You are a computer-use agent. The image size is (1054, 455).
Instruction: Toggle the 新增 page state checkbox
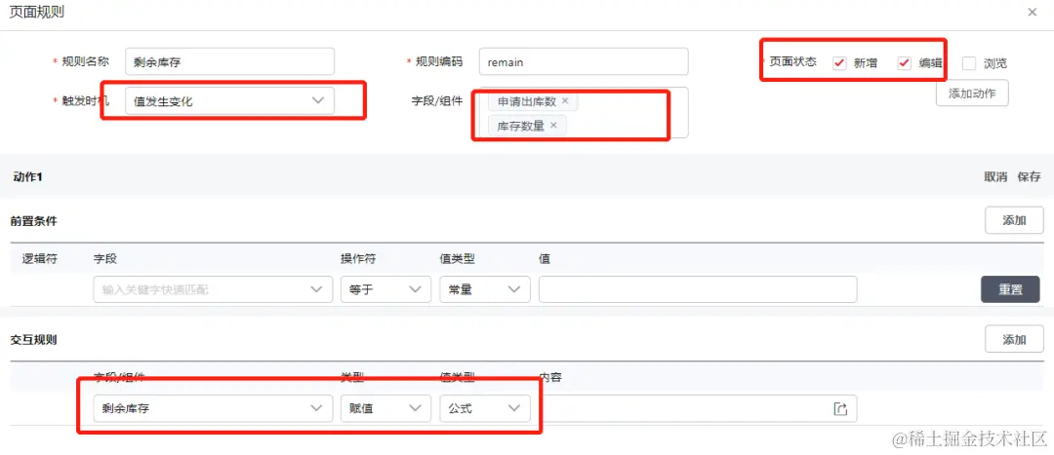pyautogui.click(x=839, y=63)
